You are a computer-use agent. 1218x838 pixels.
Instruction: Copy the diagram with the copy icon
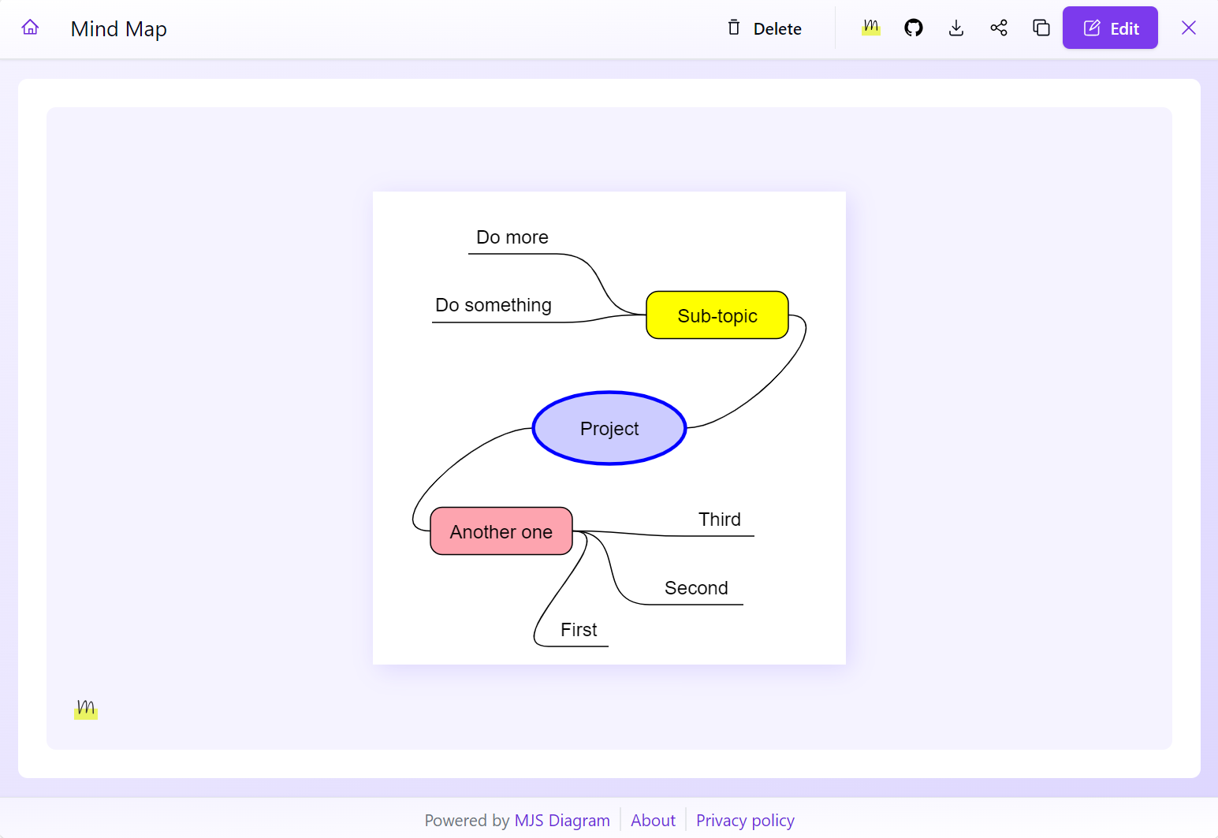tap(1041, 28)
